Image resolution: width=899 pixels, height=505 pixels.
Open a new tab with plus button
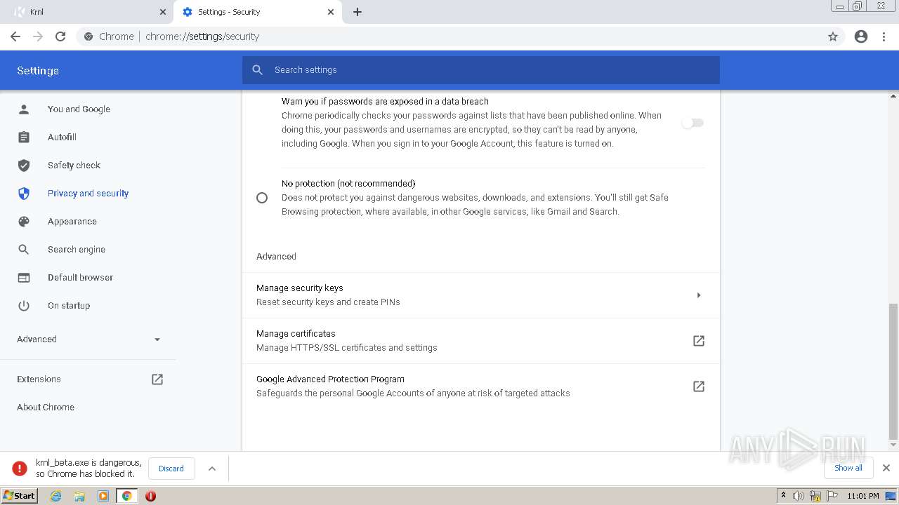(x=357, y=12)
